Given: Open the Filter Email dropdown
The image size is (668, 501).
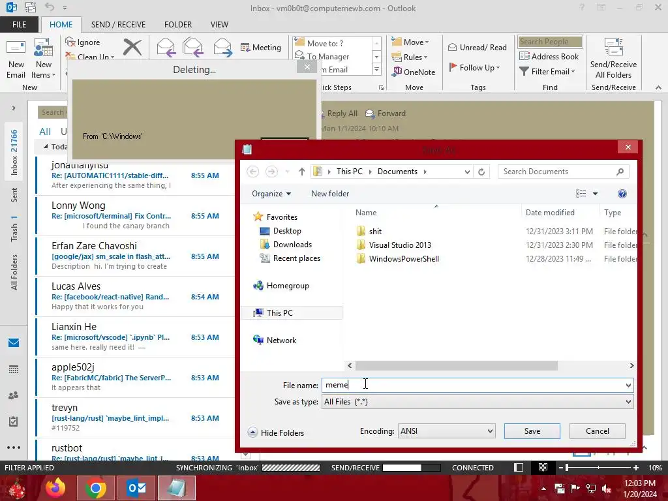Looking at the screenshot, I should 547,72.
